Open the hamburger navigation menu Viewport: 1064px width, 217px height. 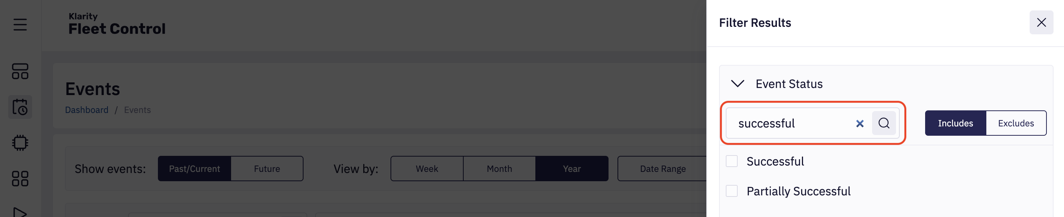click(20, 25)
